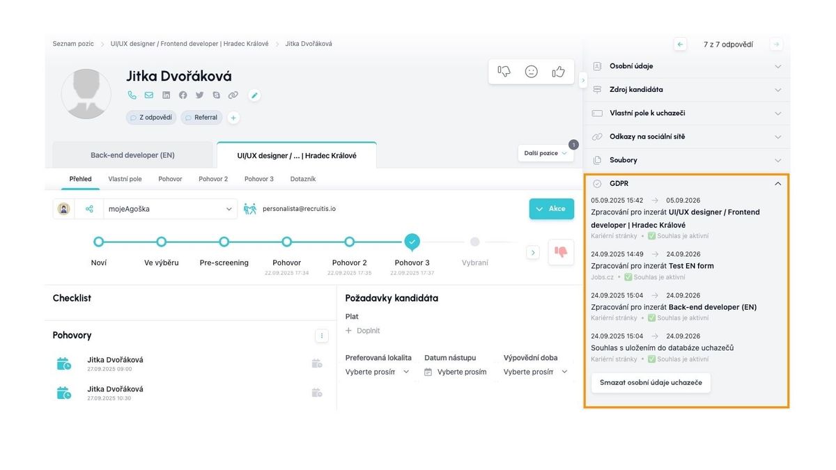Image resolution: width=836 pixels, height=470 pixels.
Task: Rate candidate with neutral face icon
Action: coord(532,72)
